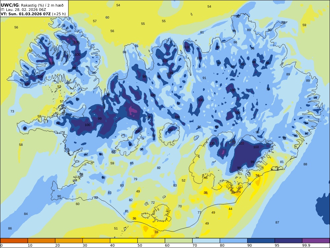Click the "10" legend scale label
This screenshot has width=330, height=248.
coord(30,245)
